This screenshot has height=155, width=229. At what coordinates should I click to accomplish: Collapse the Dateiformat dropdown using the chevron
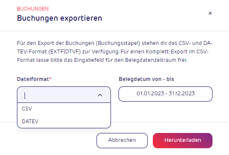tap(100, 95)
